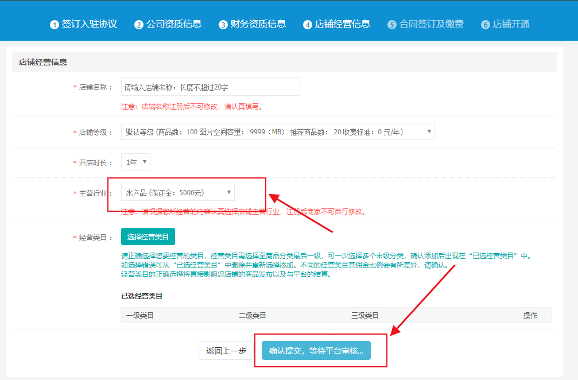This screenshot has width=578, height=380.
Task: Click the step 3 number circle icon
Action: click(223, 25)
